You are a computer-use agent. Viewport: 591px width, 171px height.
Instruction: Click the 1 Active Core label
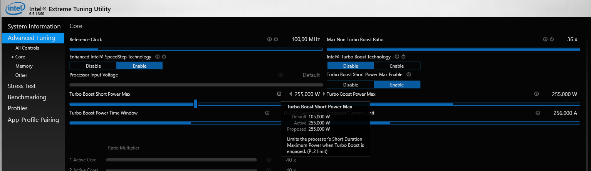83,160
